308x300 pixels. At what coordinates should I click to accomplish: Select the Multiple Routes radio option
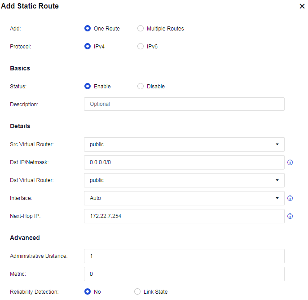pos(141,28)
